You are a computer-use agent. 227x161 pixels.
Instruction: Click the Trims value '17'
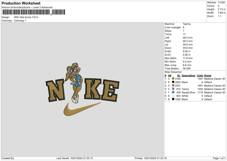(x=184, y=34)
